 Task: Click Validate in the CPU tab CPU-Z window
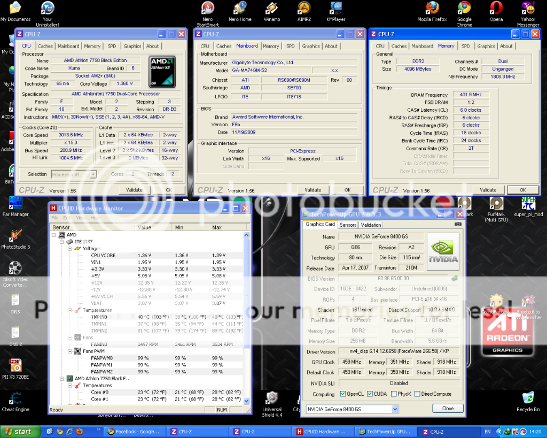(134, 190)
